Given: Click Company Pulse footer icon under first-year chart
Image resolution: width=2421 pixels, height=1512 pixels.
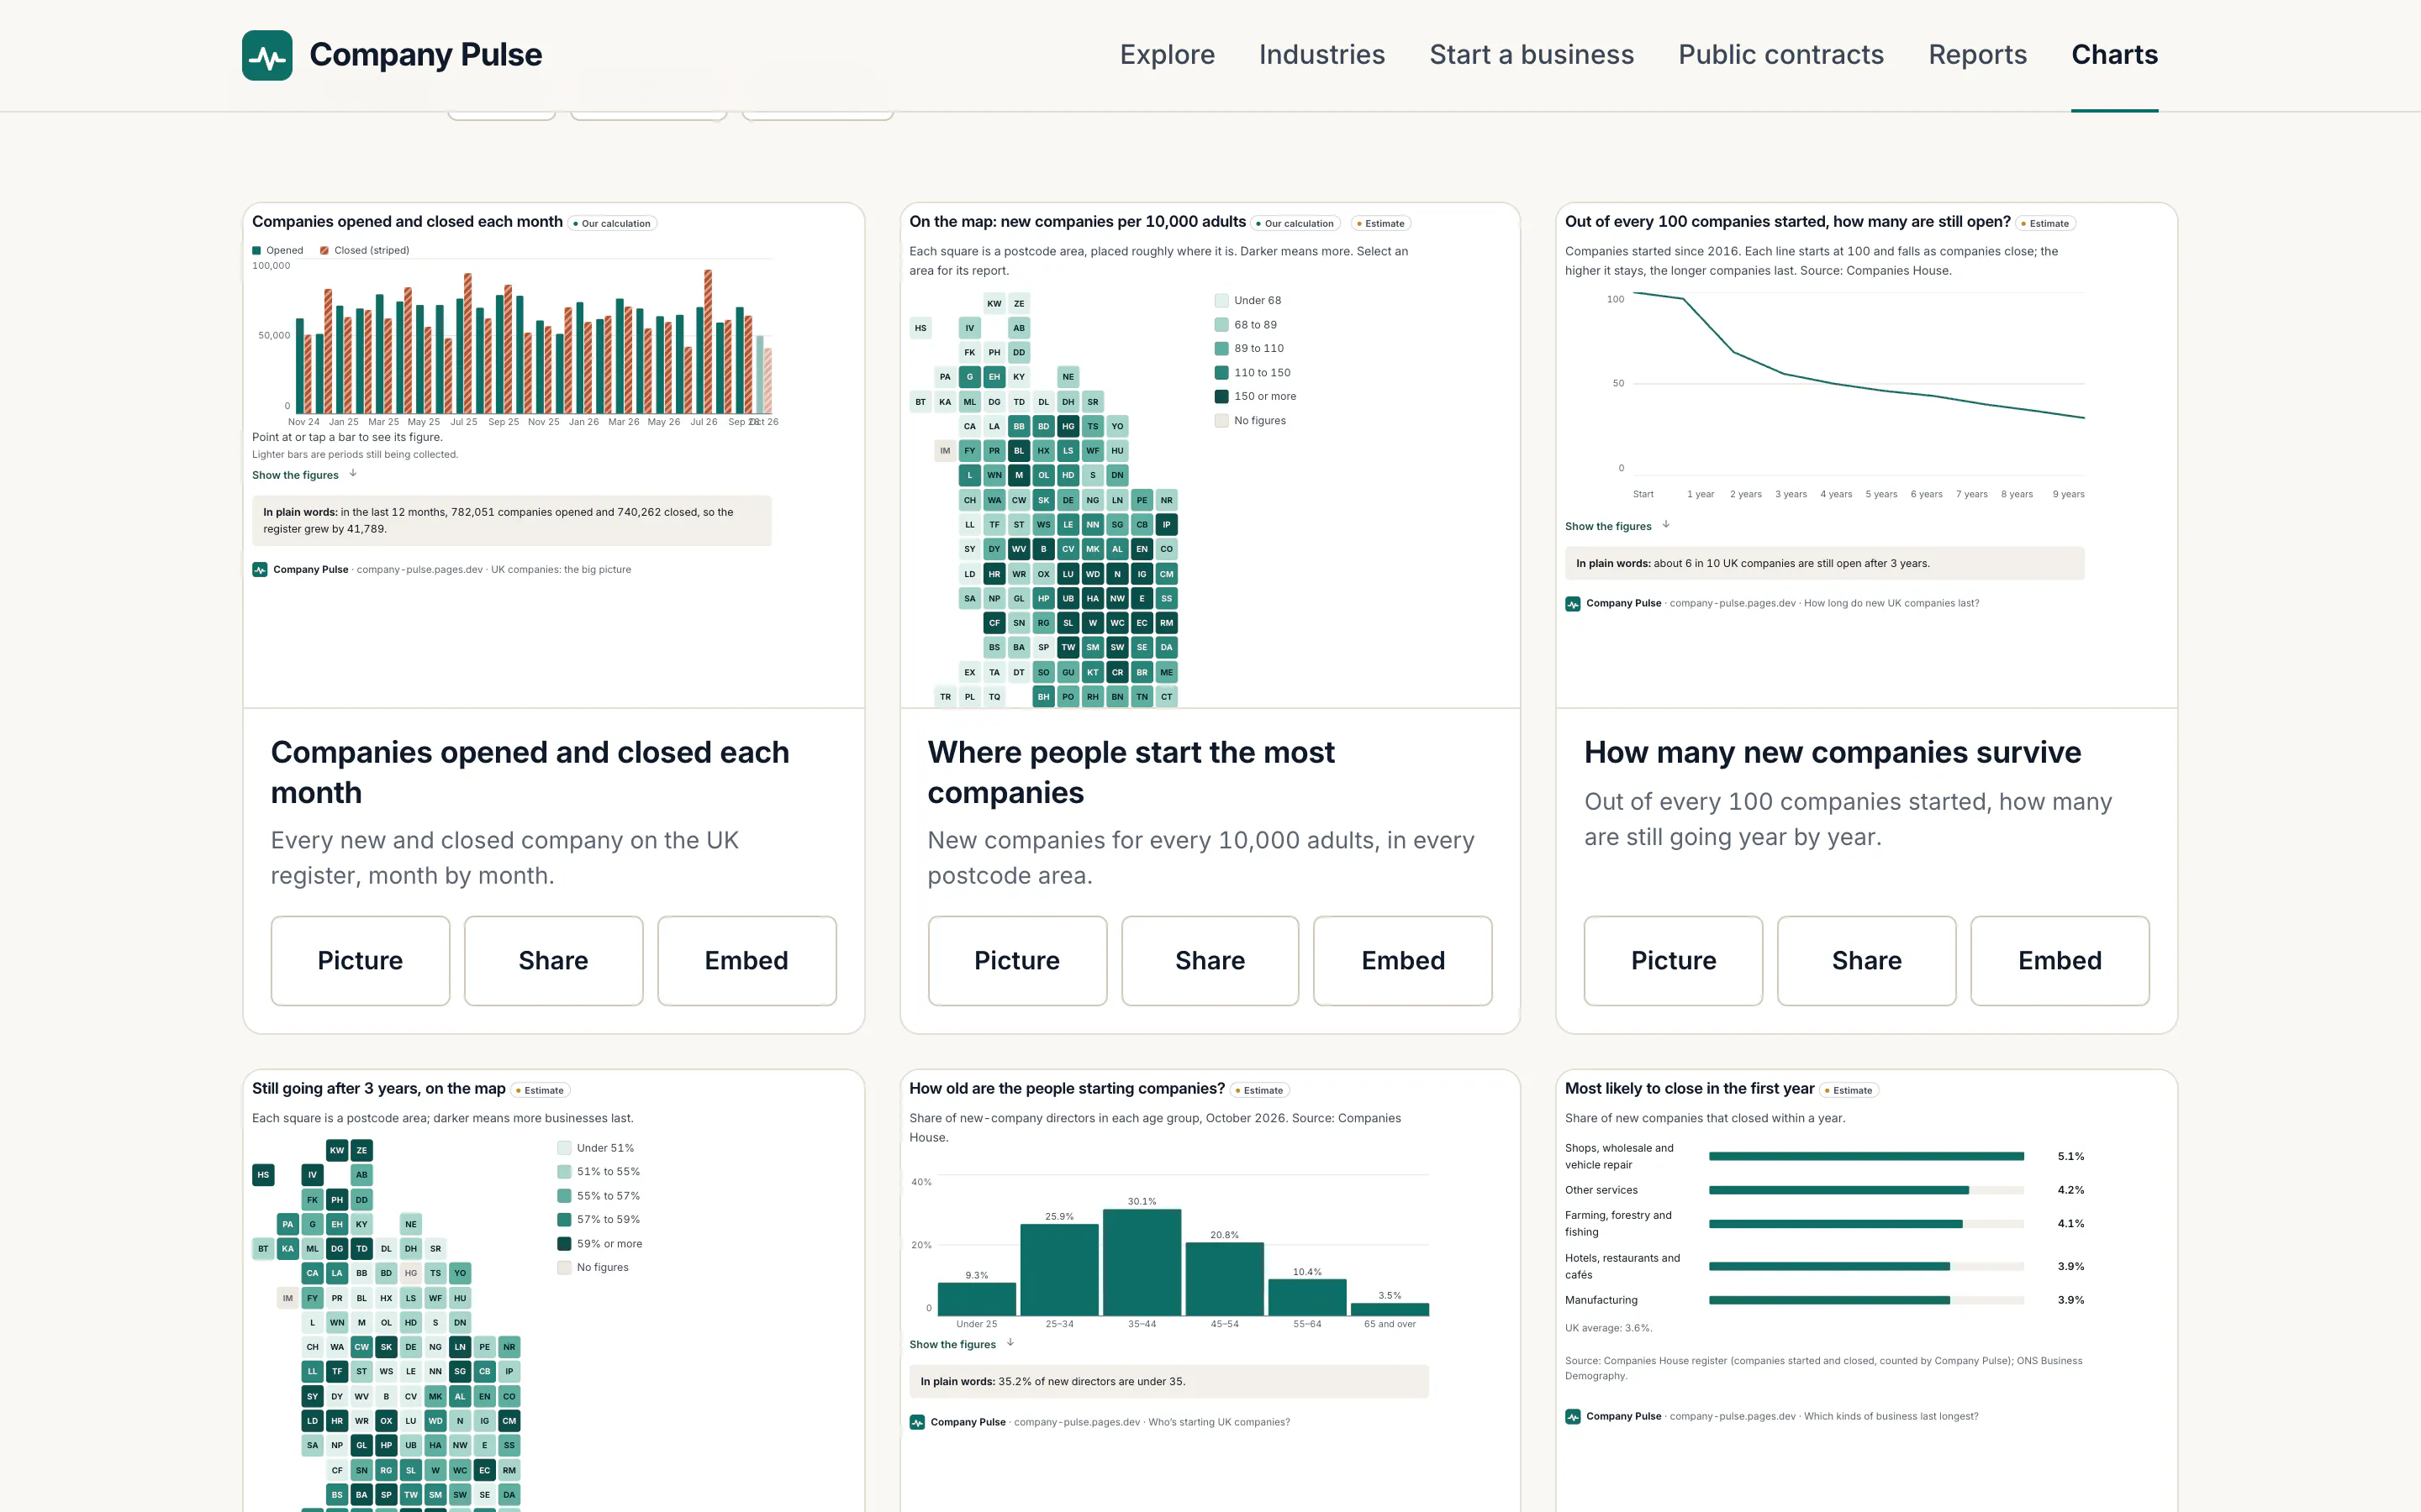Looking at the screenshot, I should click(x=1573, y=1416).
